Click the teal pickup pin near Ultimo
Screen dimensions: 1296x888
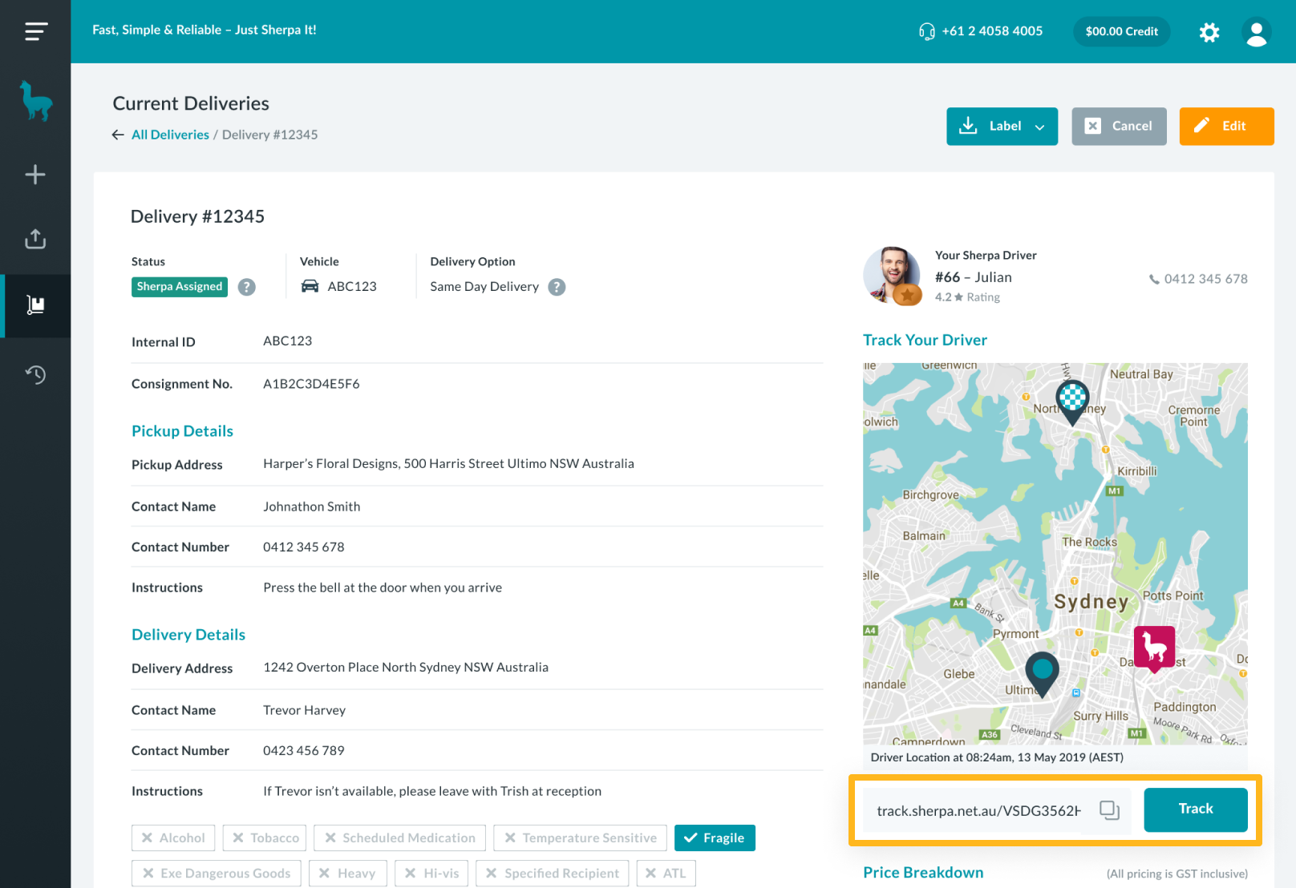(1042, 675)
